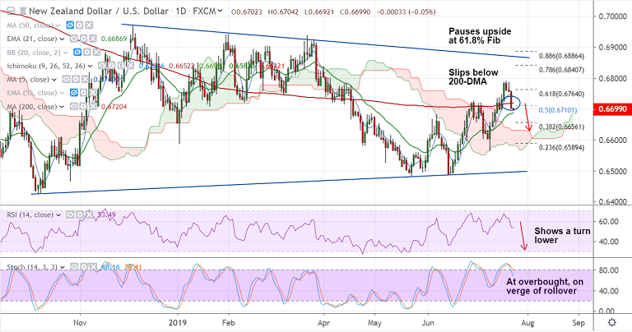
Task: Hide the MA (200, close) indicator
Action: [74, 107]
